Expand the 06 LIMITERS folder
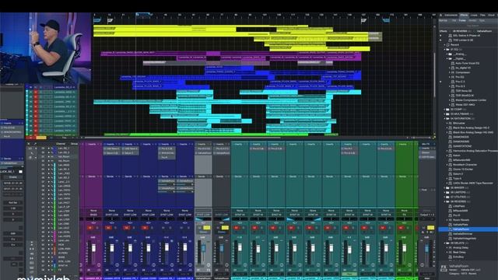The width and height of the screenshot is (498, 280). pyautogui.click(x=444, y=192)
